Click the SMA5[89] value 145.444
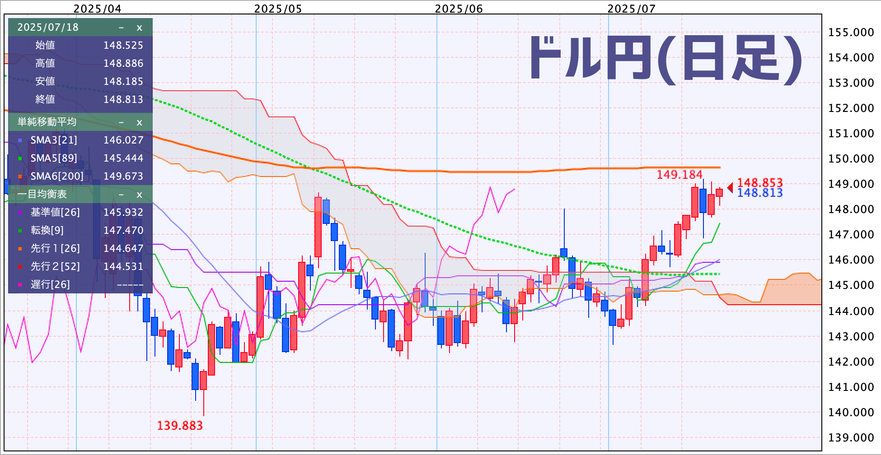Viewport: 881px width, 455px height. [123, 158]
